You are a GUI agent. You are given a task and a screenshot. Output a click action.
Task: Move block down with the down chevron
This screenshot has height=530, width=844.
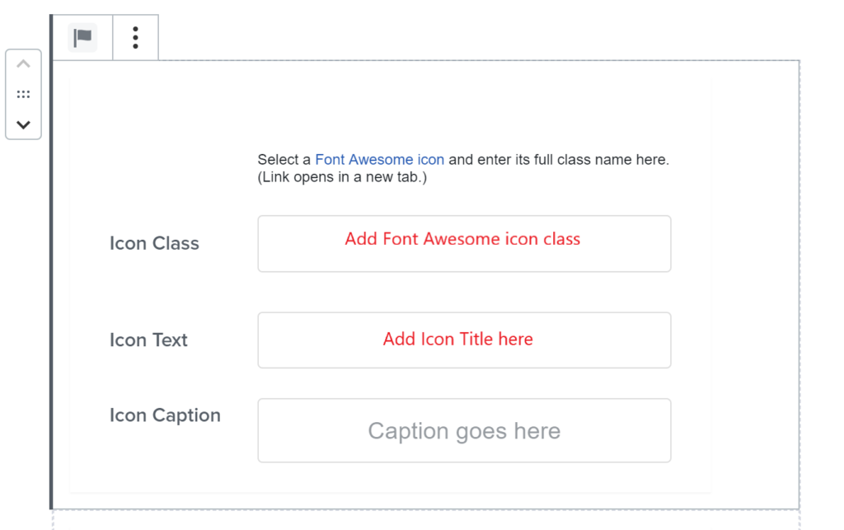point(23,124)
